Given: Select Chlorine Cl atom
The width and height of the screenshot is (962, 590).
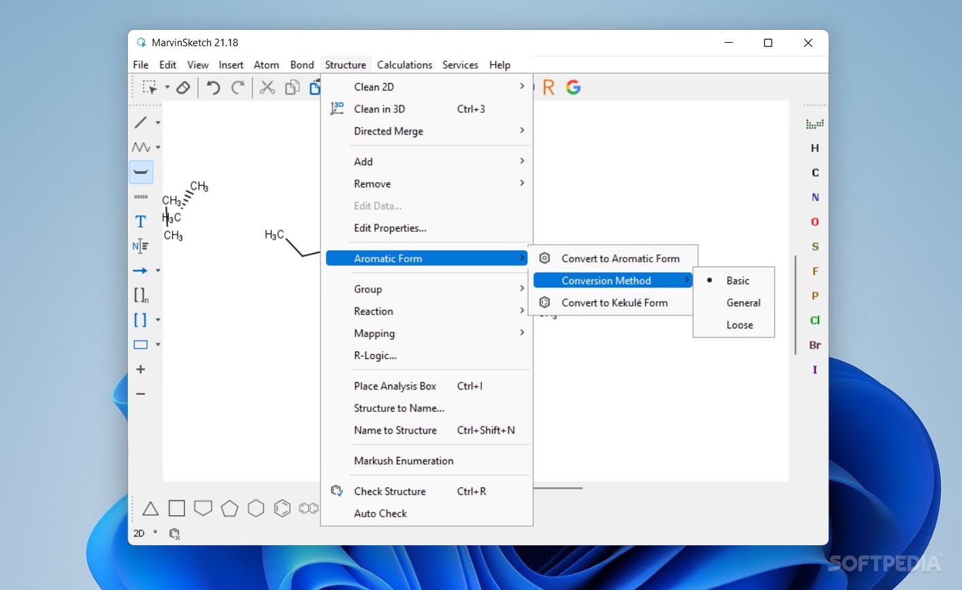Looking at the screenshot, I should (815, 320).
